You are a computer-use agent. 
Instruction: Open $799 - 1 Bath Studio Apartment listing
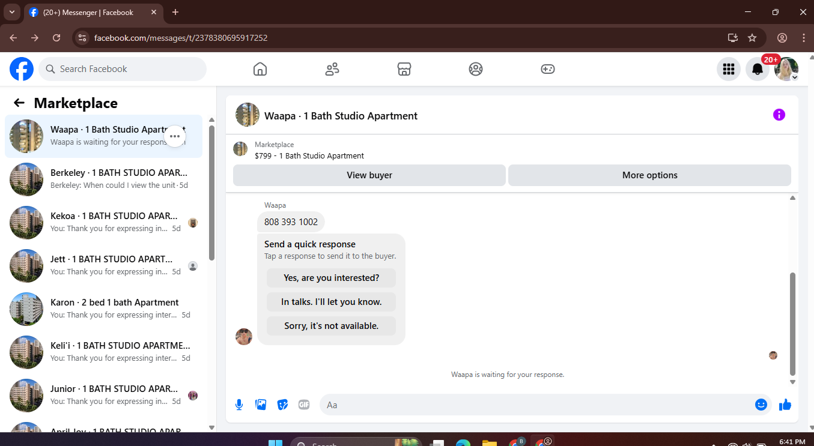[309, 155]
